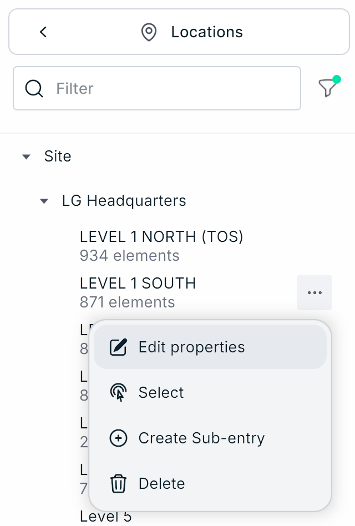Choose Select from the context menu
This screenshot has height=526, width=355.
point(161,393)
